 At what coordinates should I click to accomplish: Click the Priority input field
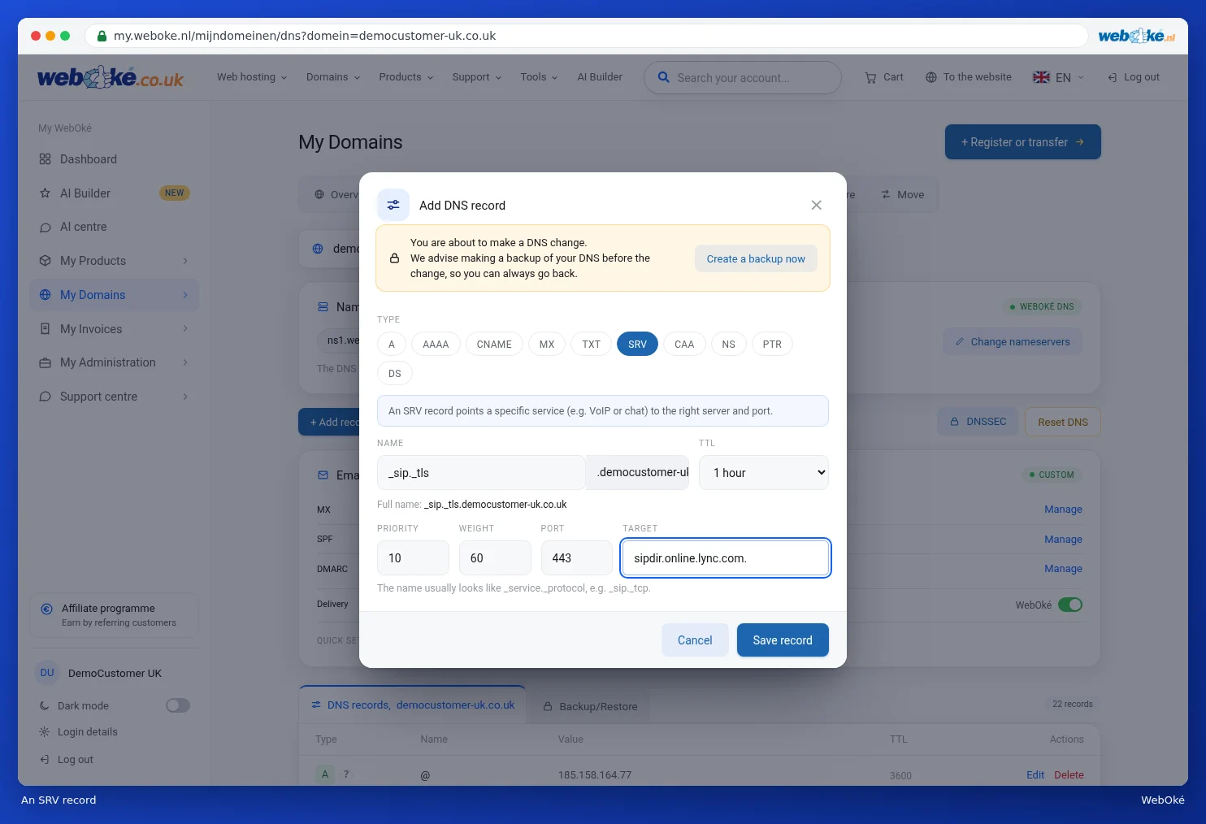pos(413,558)
